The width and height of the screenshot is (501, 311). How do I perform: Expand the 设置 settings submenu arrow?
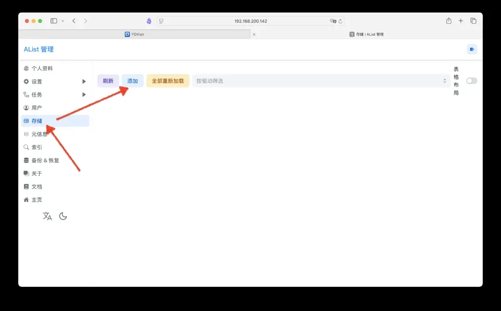point(84,82)
